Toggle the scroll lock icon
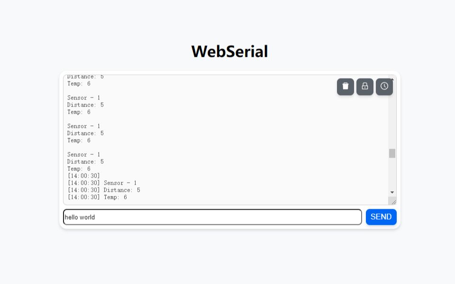This screenshot has height=284, width=455. click(365, 87)
